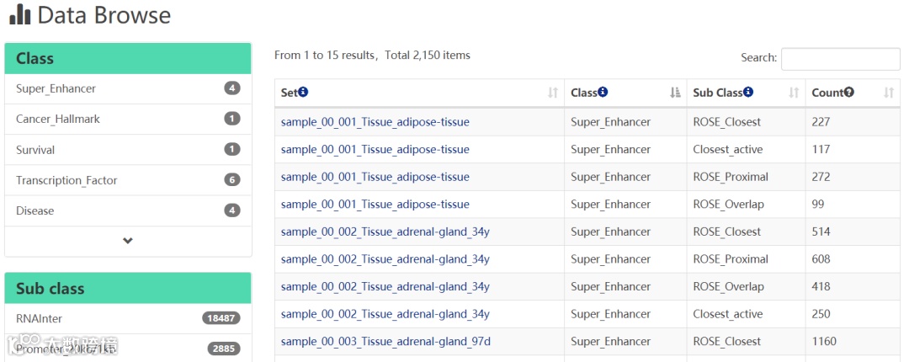
Task: Click the info icon next to Set header
Action: [x=303, y=93]
